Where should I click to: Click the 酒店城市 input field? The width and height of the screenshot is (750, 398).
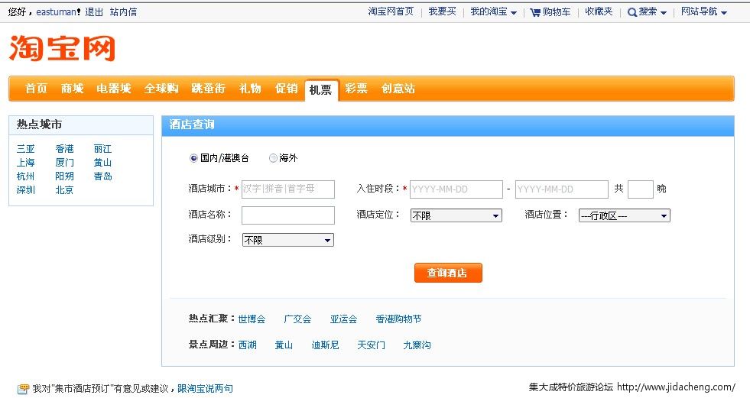[288, 189]
